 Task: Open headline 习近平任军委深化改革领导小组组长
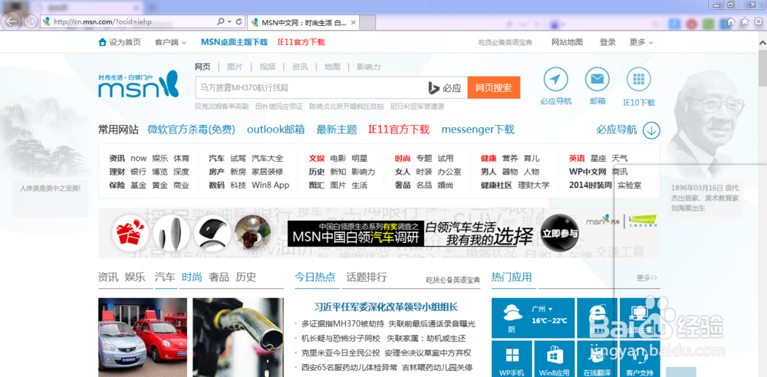coord(386,307)
